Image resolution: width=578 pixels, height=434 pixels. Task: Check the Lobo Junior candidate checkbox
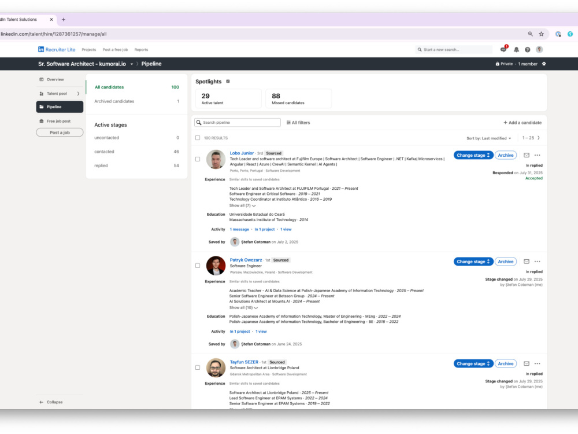point(198,160)
